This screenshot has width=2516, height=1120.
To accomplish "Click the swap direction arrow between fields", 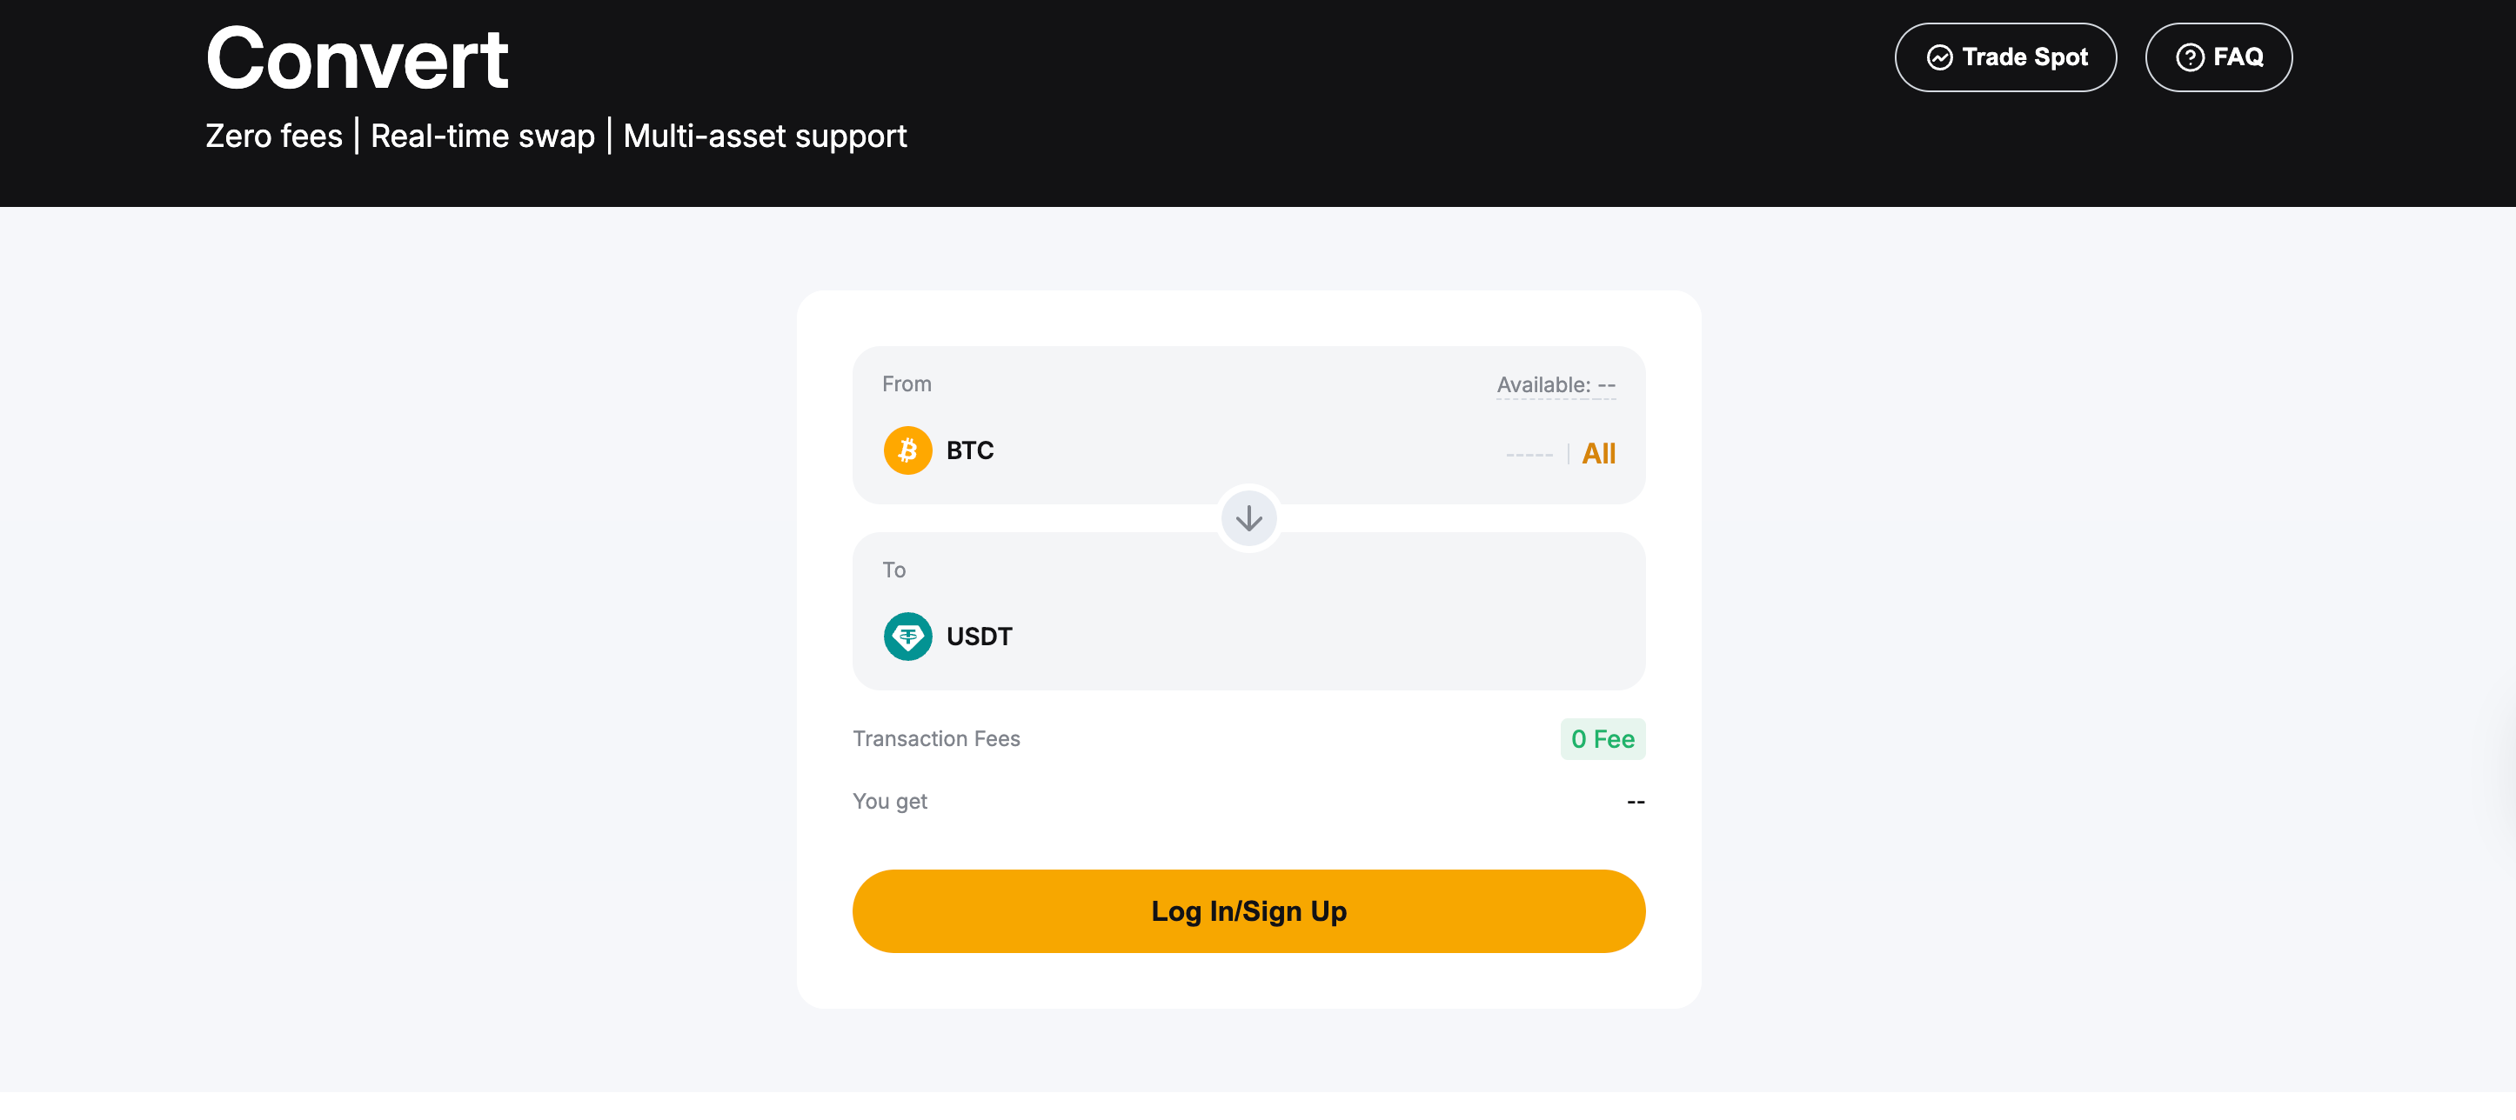I will click(x=1248, y=518).
